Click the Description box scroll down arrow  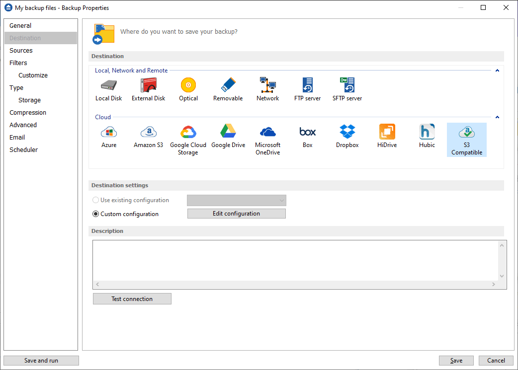[x=502, y=276]
